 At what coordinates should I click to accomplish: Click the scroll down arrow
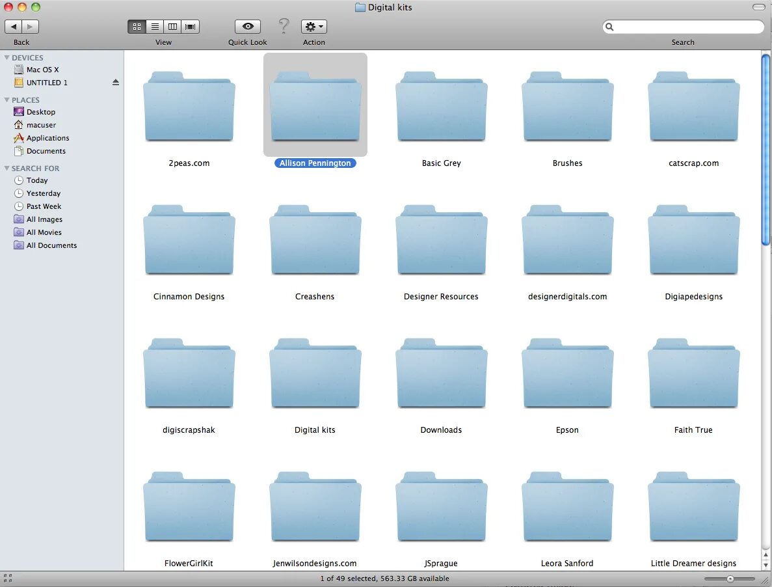coord(765,564)
